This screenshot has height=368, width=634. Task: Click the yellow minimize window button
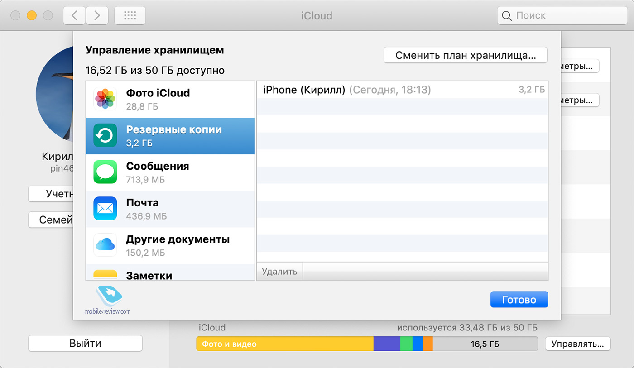[32, 16]
